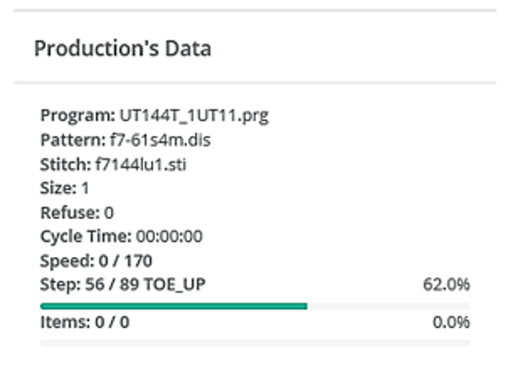
Task: Click the empty Items progress bar
Action: coord(255,343)
